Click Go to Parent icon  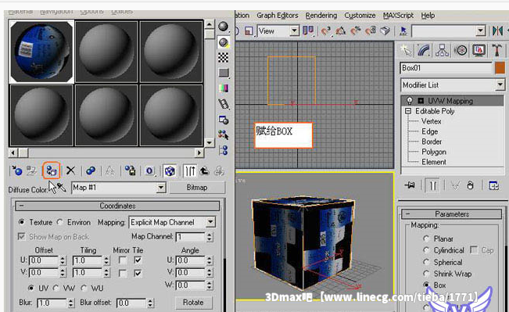pyautogui.click(x=205, y=170)
